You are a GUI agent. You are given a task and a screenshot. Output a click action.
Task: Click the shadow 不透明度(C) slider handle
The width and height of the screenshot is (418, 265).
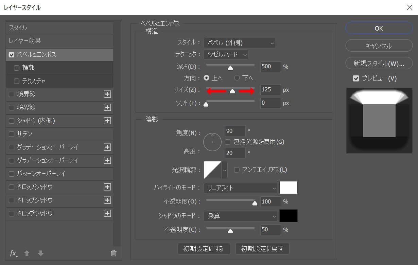click(x=230, y=231)
